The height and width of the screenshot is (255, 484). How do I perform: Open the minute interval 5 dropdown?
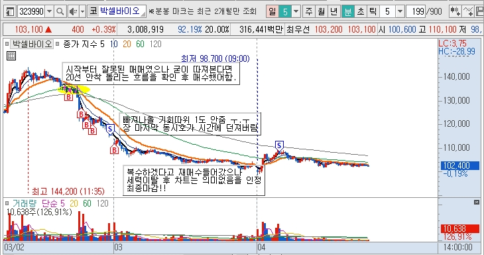click(x=400, y=12)
